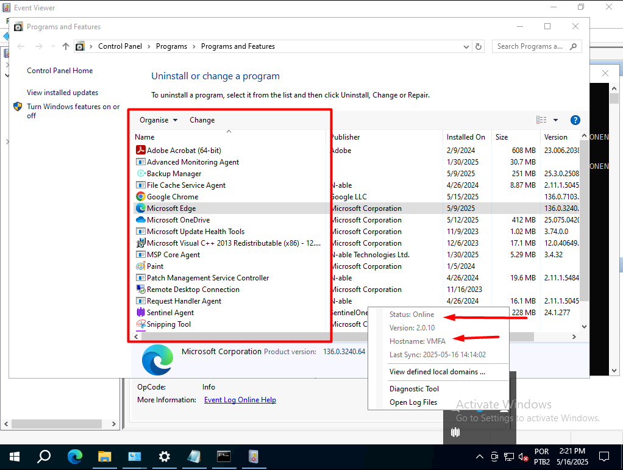Switch to Command Prompt on the taskbar
Viewport: 623px width, 470px height.
click(x=224, y=457)
